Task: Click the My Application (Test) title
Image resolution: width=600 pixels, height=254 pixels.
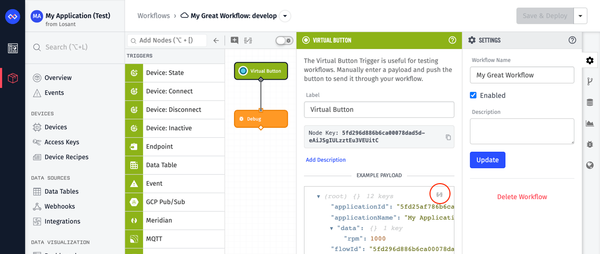Action: 78,15
